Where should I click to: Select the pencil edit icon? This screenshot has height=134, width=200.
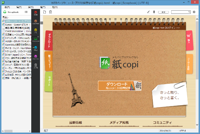(148, 12)
